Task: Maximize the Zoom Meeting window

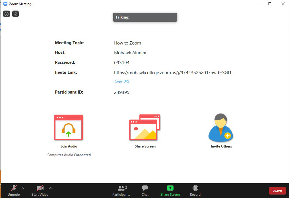Action: point(270,4)
